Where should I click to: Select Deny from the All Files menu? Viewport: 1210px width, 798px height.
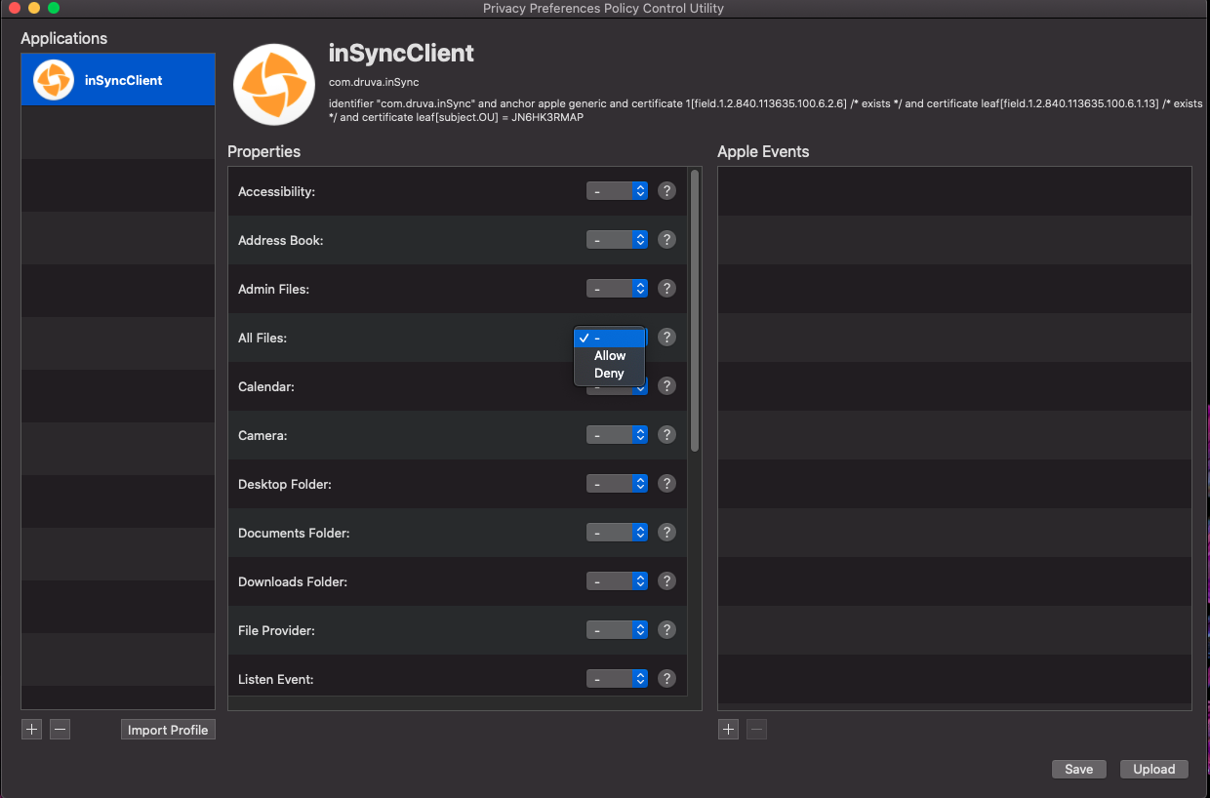point(609,374)
